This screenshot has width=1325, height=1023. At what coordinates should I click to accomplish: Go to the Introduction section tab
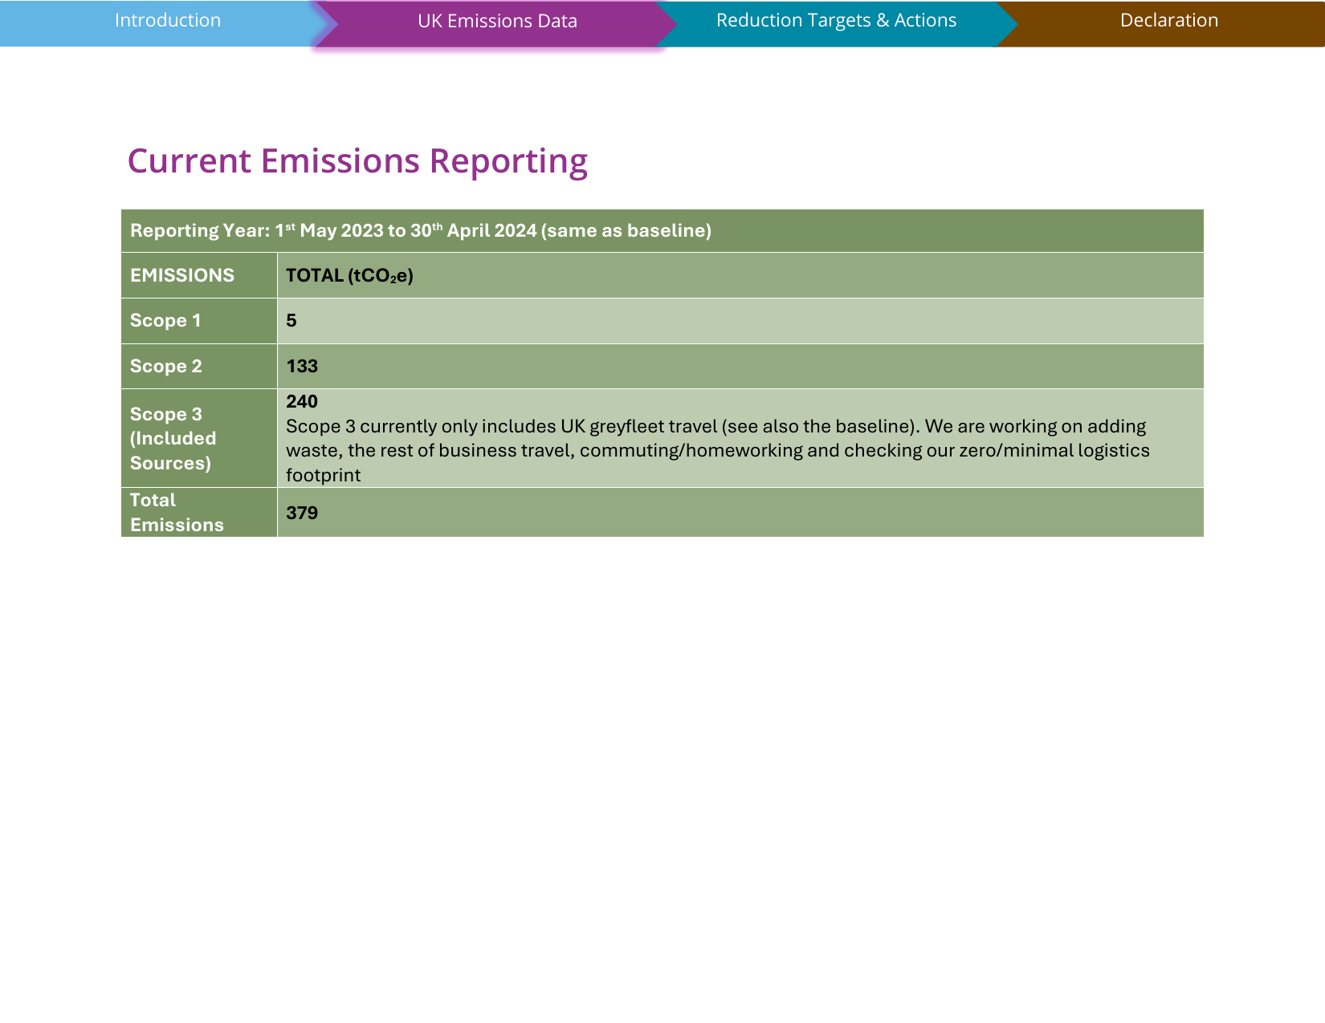167,21
